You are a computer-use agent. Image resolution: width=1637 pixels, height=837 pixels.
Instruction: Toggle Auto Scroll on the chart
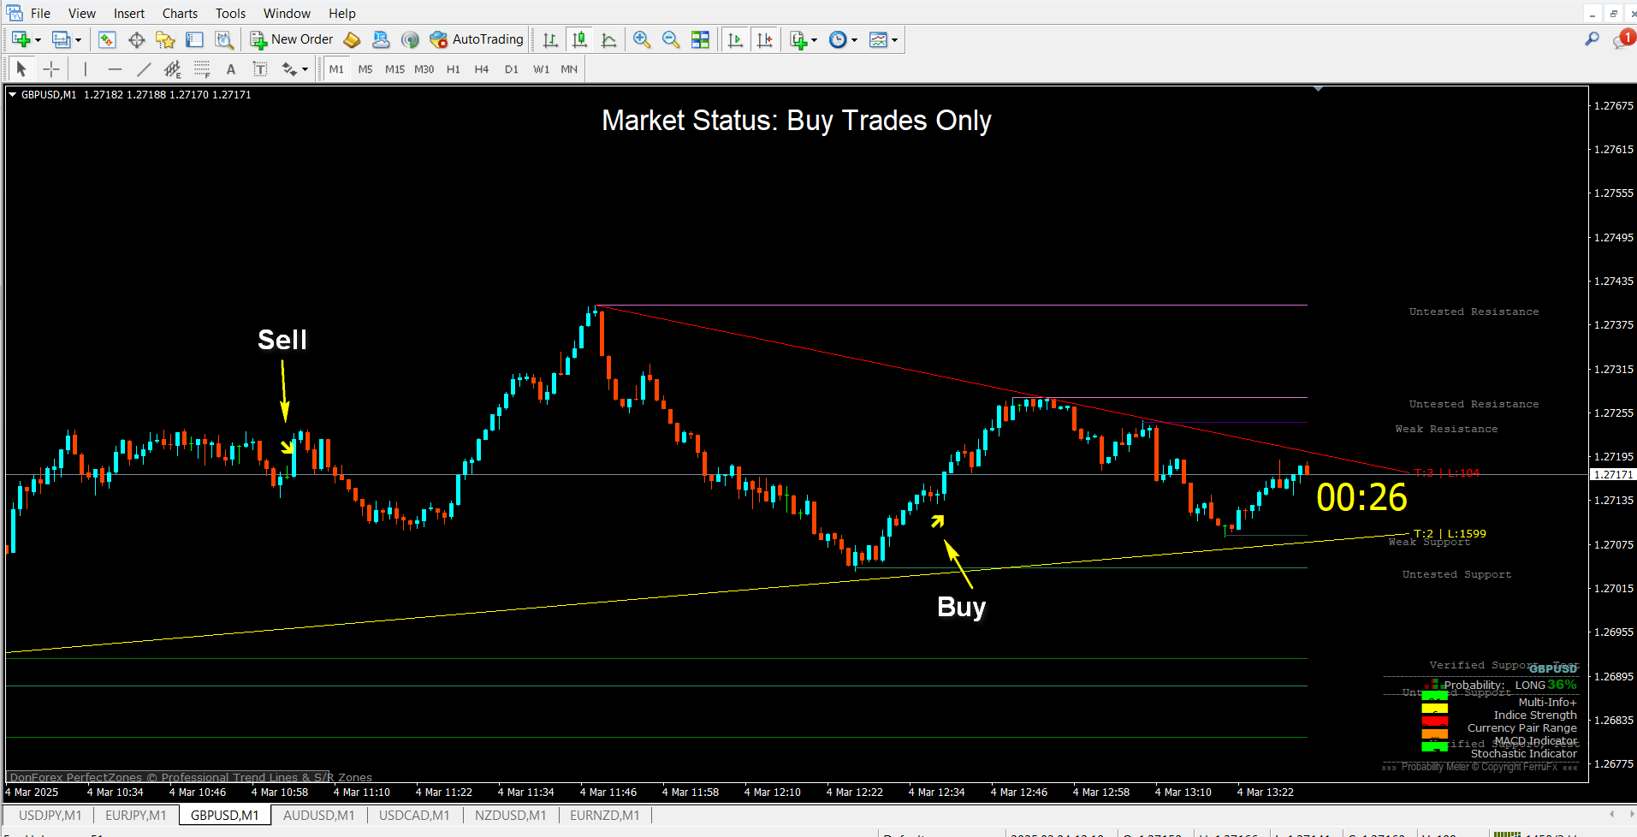735,39
